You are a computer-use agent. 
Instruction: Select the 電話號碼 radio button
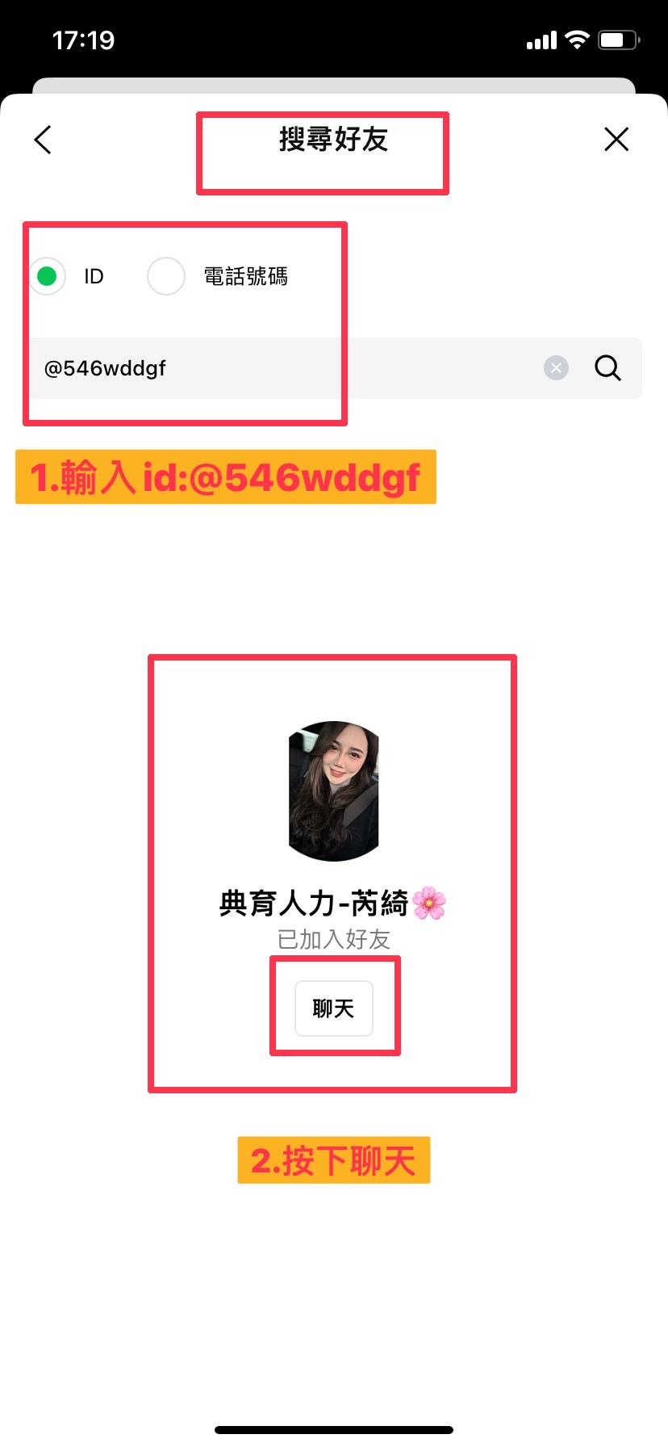166,276
